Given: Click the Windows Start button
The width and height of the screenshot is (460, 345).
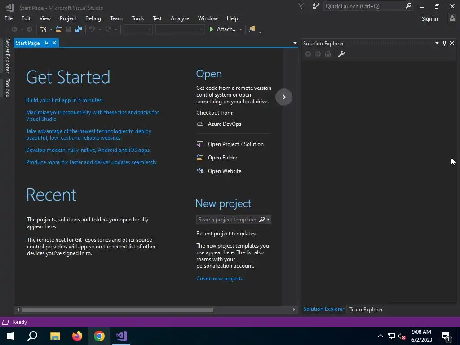Looking at the screenshot, I should 11,336.
